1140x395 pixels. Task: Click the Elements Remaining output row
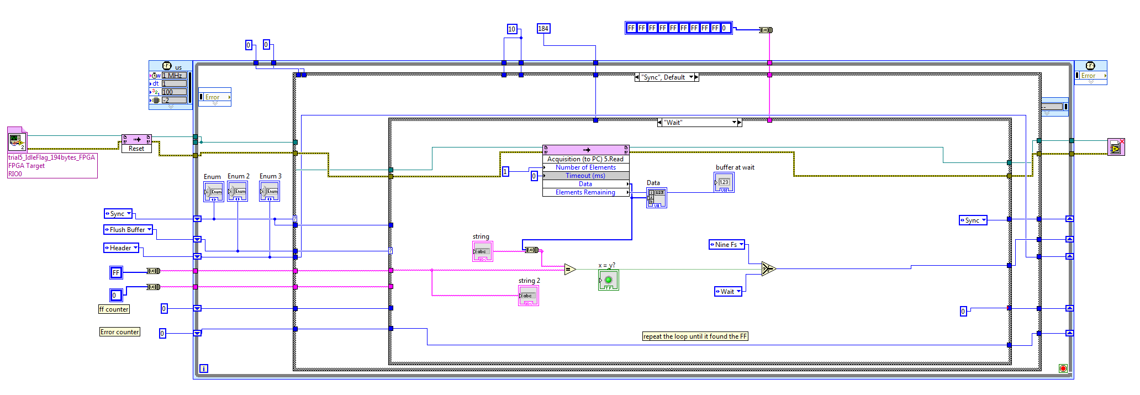pos(586,192)
